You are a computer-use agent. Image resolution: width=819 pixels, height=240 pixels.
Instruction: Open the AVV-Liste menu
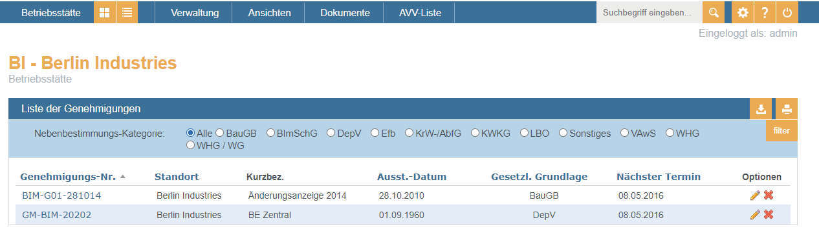(x=420, y=12)
